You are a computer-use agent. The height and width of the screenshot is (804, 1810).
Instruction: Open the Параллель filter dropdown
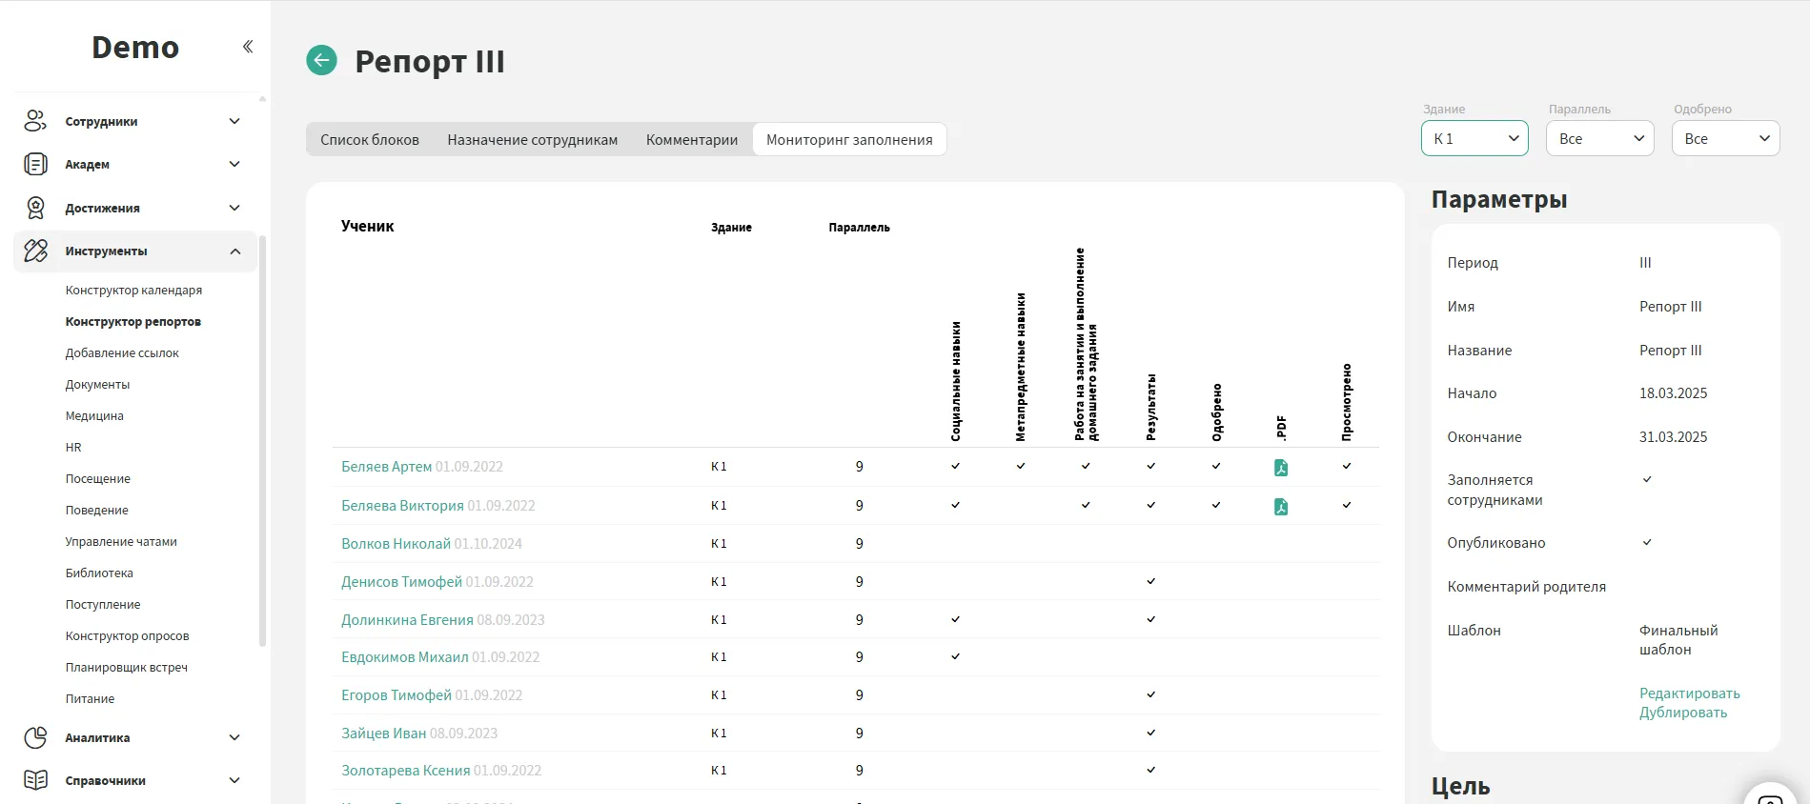click(x=1599, y=139)
